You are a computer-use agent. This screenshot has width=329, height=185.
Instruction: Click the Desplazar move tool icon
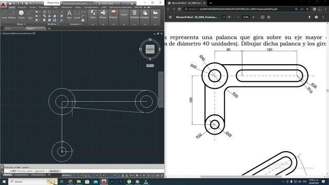coord(45,12)
